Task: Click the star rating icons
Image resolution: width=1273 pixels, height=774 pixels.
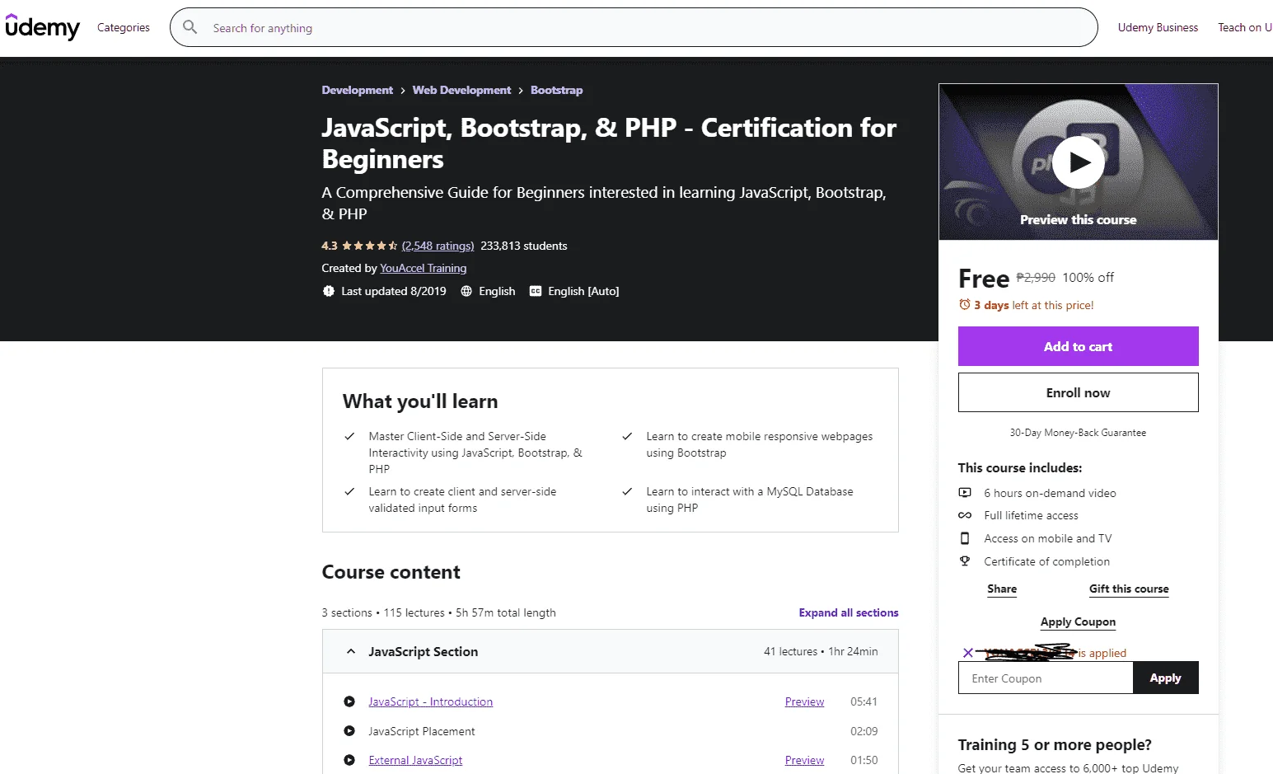Action: [369, 246]
